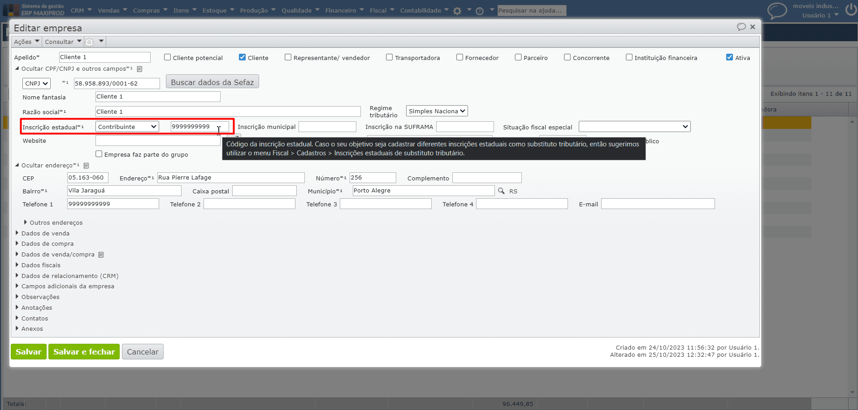Image resolution: width=858 pixels, height=410 pixels.
Task: Open the dialog comment bubble icon
Action: pyautogui.click(x=741, y=27)
